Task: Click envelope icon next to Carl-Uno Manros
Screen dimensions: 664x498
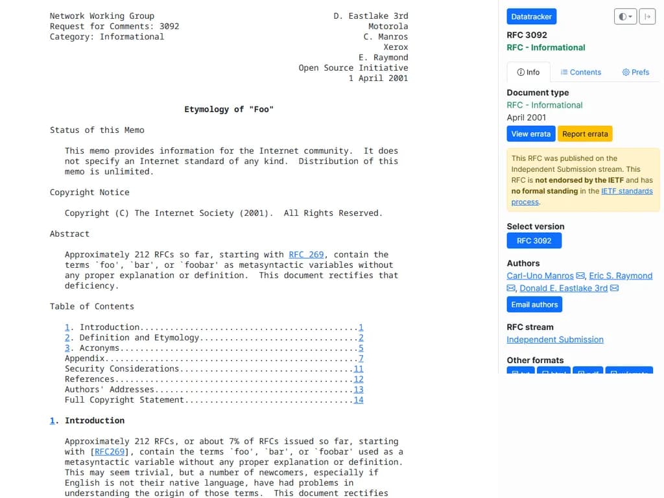Action: (x=581, y=276)
